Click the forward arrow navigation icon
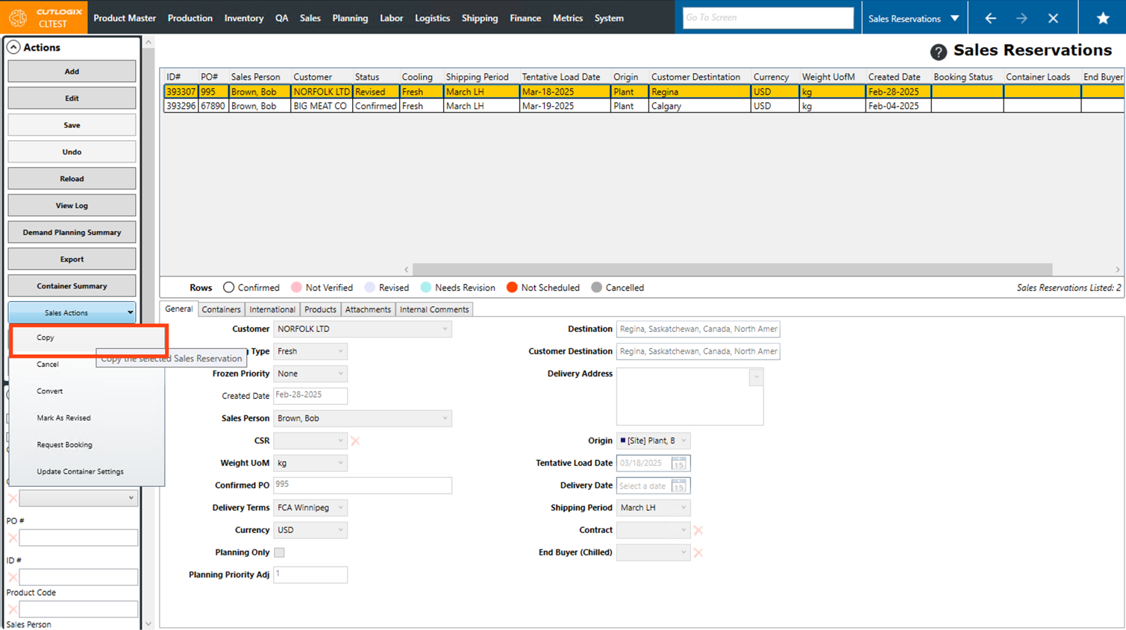1126x630 pixels. [1022, 18]
